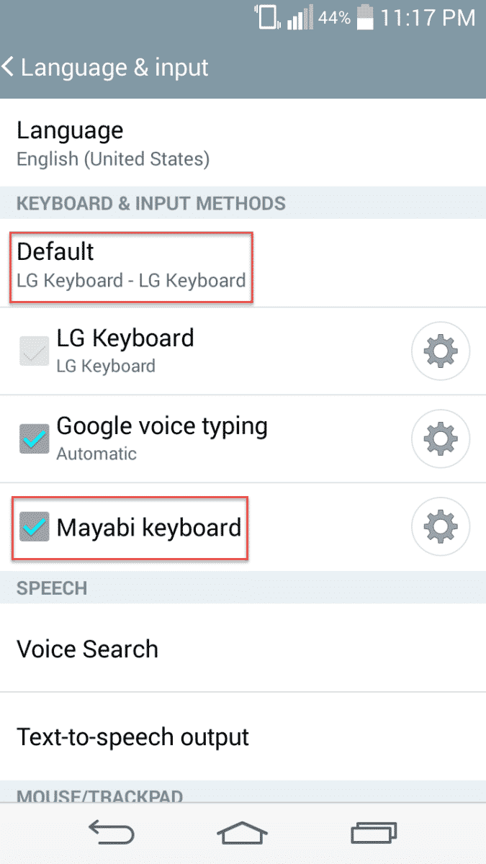Tap the signal strength icon
The width and height of the screenshot is (486, 864).
click(x=300, y=18)
